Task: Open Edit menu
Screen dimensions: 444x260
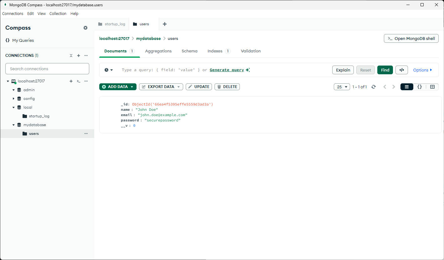Action: (x=30, y=14)
